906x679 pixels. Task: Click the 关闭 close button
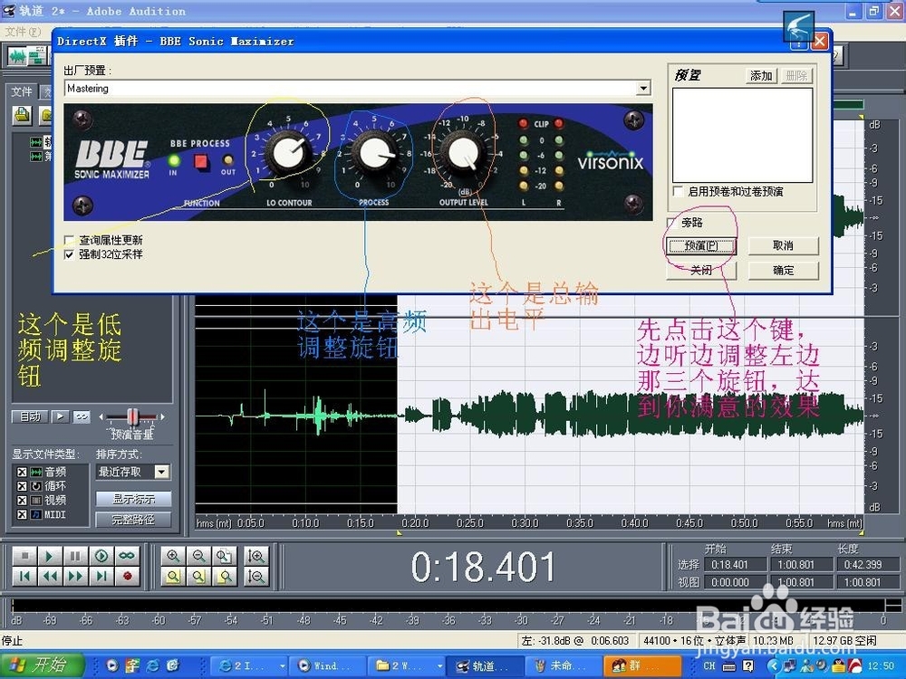(701, 270)
